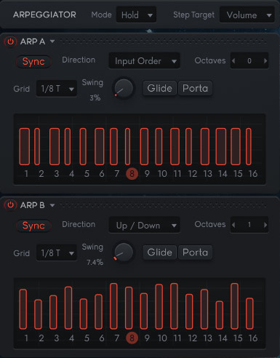Toggle Sync in ARP A

[33, 61]
